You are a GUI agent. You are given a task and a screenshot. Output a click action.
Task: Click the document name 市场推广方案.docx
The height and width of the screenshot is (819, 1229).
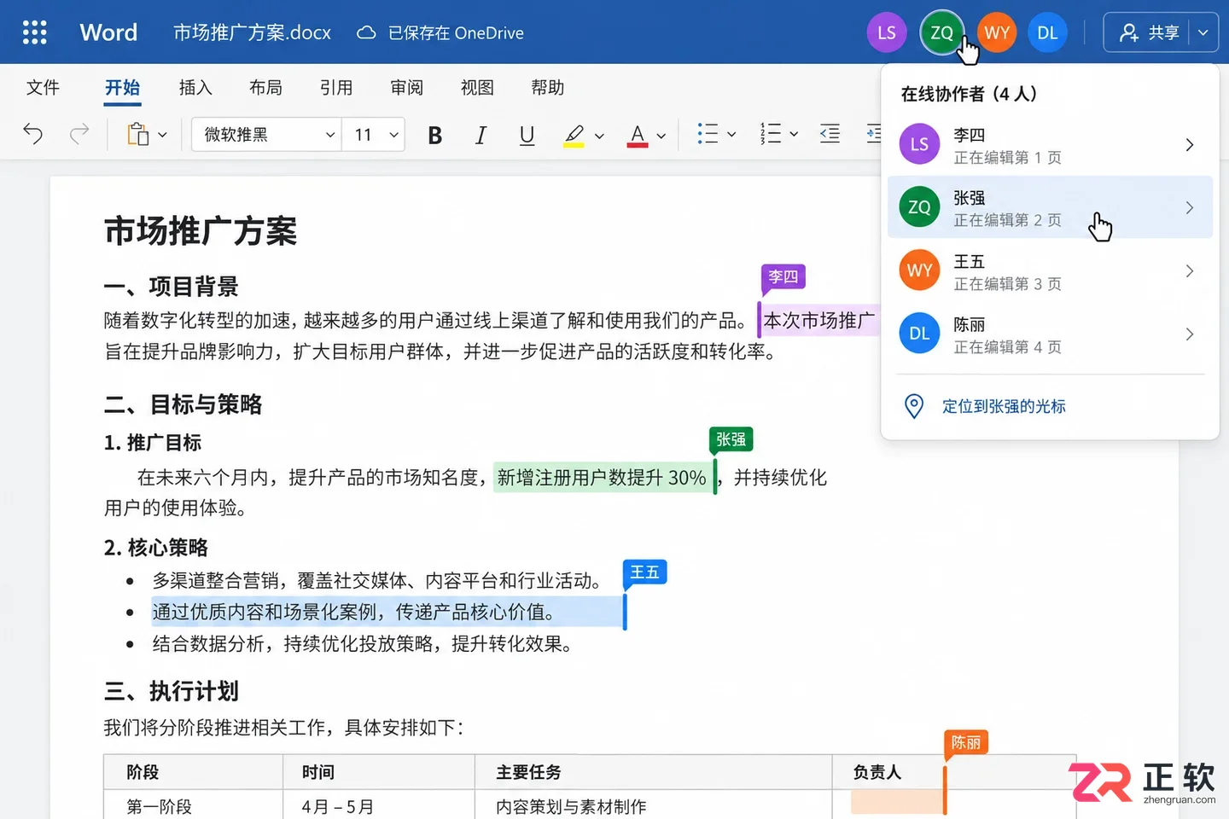coord(252,33)
